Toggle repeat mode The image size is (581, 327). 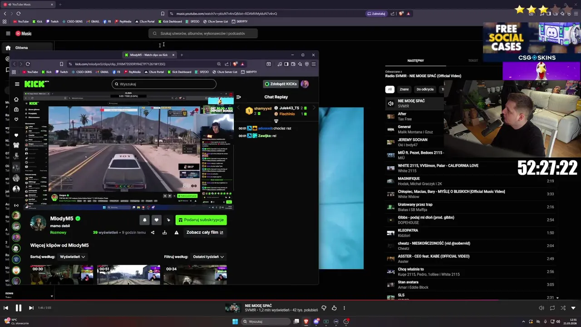point(552,308)
